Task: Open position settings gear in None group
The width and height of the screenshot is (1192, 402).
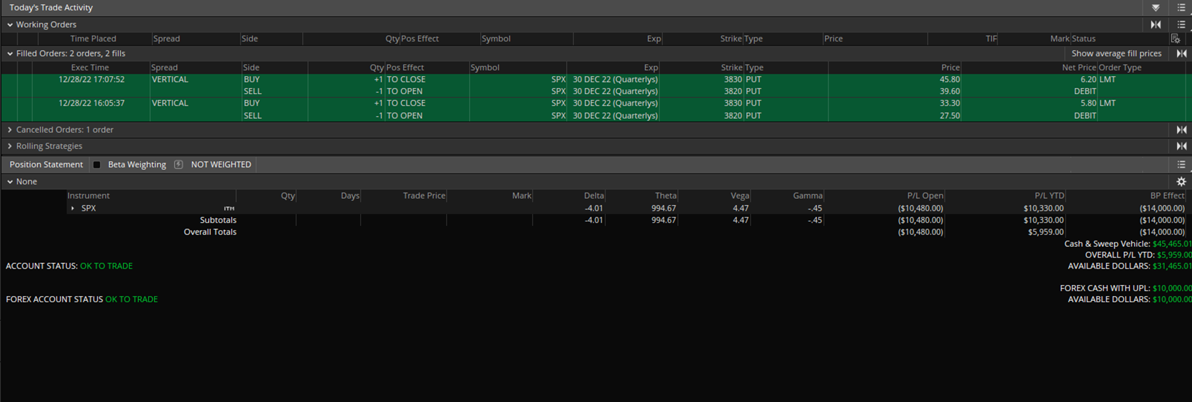Action: point(1181,181)
